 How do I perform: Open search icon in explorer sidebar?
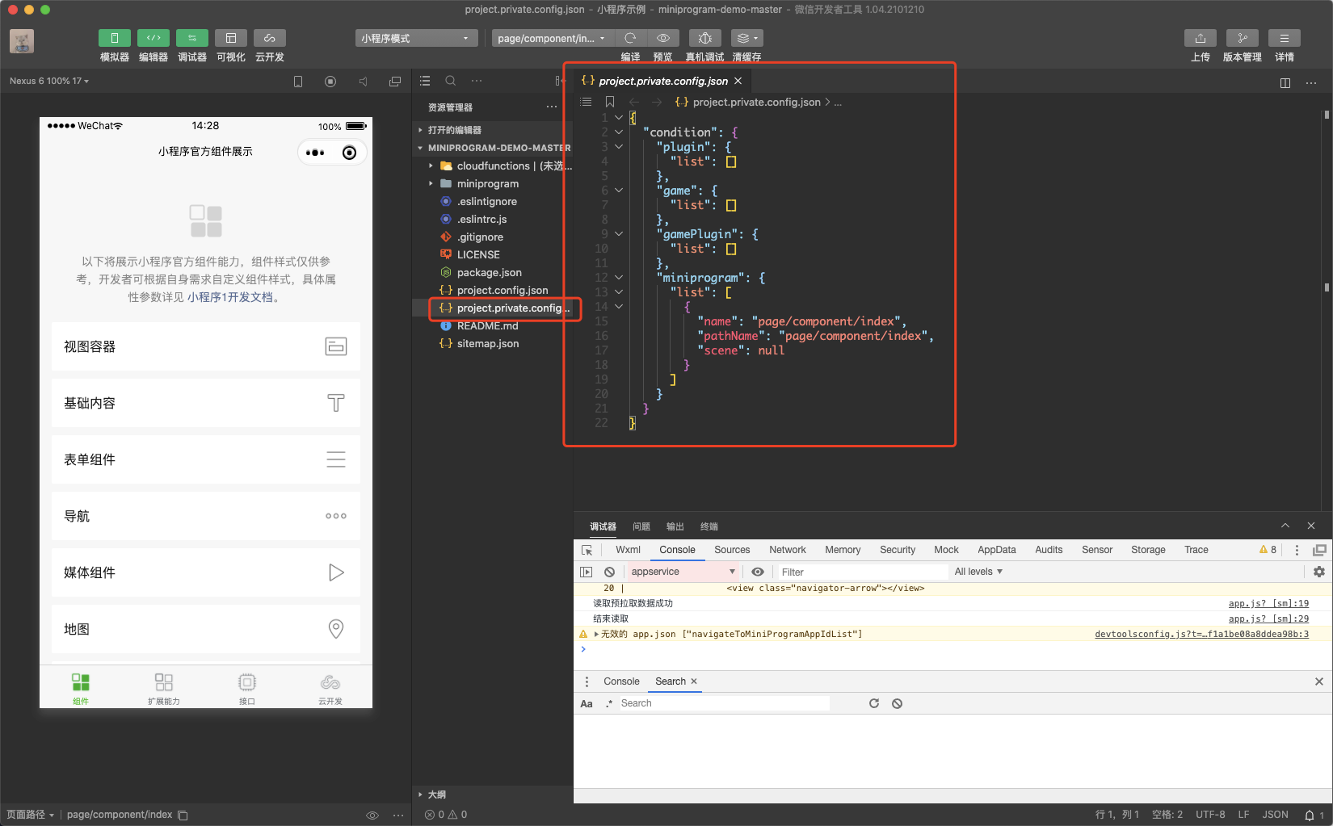451,81
